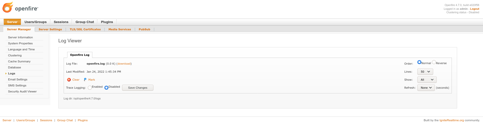
Task: Set trace logging to Disabled
Action: coord(106,88)
